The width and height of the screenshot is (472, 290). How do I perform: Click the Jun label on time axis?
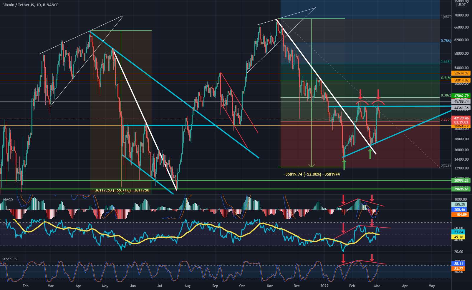pos(133,286)
